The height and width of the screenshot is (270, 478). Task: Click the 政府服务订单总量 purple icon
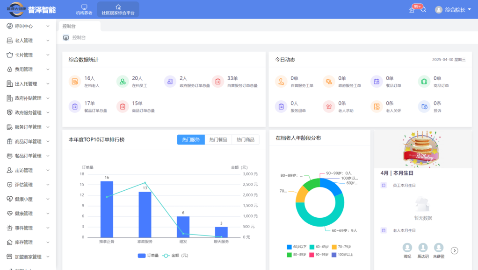(170, 82)
